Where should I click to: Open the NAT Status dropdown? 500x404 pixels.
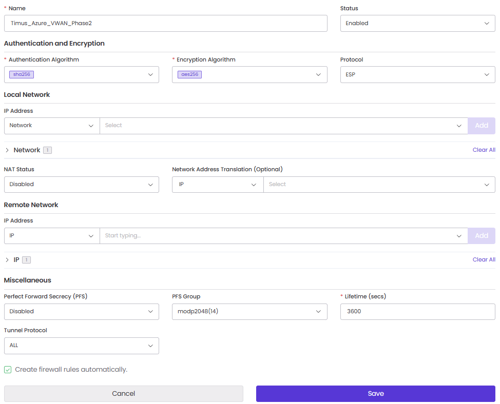[81, 185]
